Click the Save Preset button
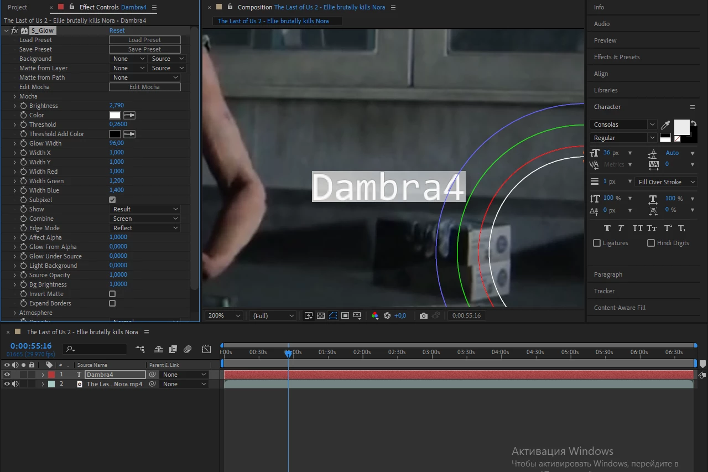Screen dimensions: 708x472 145,49
